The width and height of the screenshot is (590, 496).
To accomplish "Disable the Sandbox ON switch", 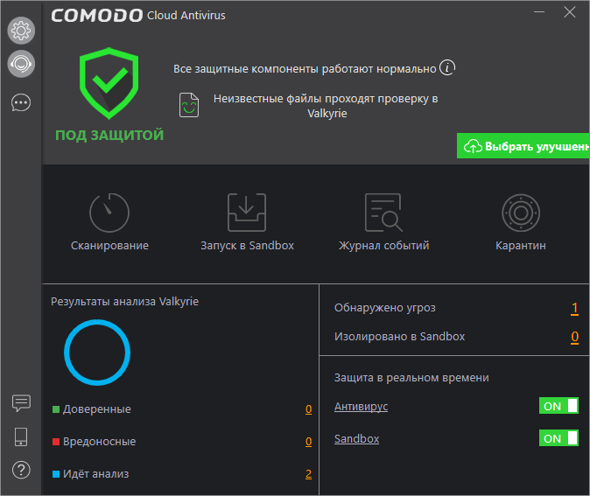I will 558,438.
